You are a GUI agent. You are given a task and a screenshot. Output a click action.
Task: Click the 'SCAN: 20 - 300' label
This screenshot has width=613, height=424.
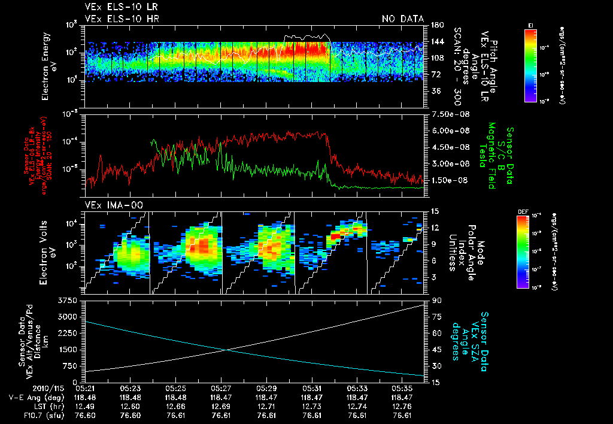pyautogui.click(x=458, y=66)
